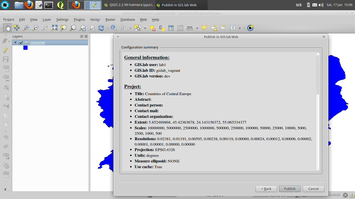Click the blue countries symbol swatch
Screen dimensions: 355x199
click(25, 48)
